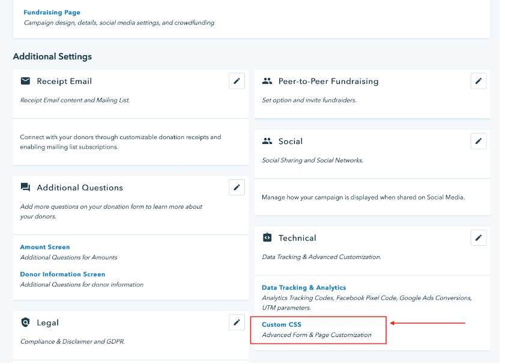505x364 pixels.
Task: Click the Receipt Email envelope icon
Action: (x=25, y=81)
